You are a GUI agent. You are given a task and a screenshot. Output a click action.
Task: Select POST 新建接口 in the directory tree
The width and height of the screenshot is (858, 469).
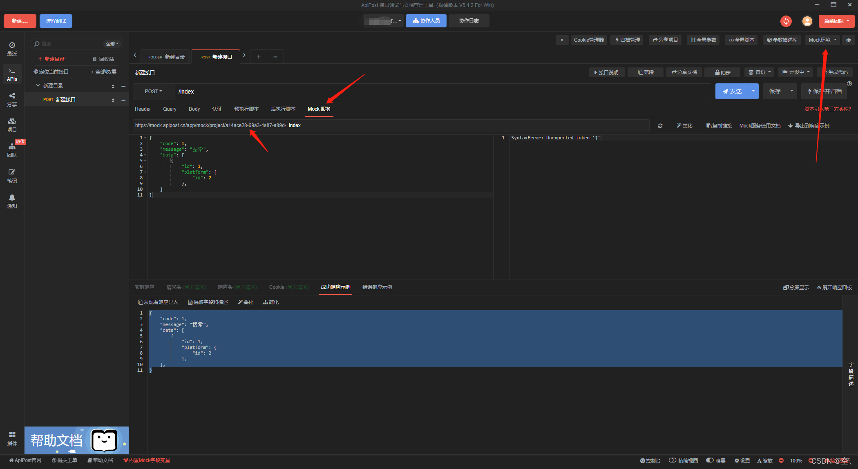76,100
